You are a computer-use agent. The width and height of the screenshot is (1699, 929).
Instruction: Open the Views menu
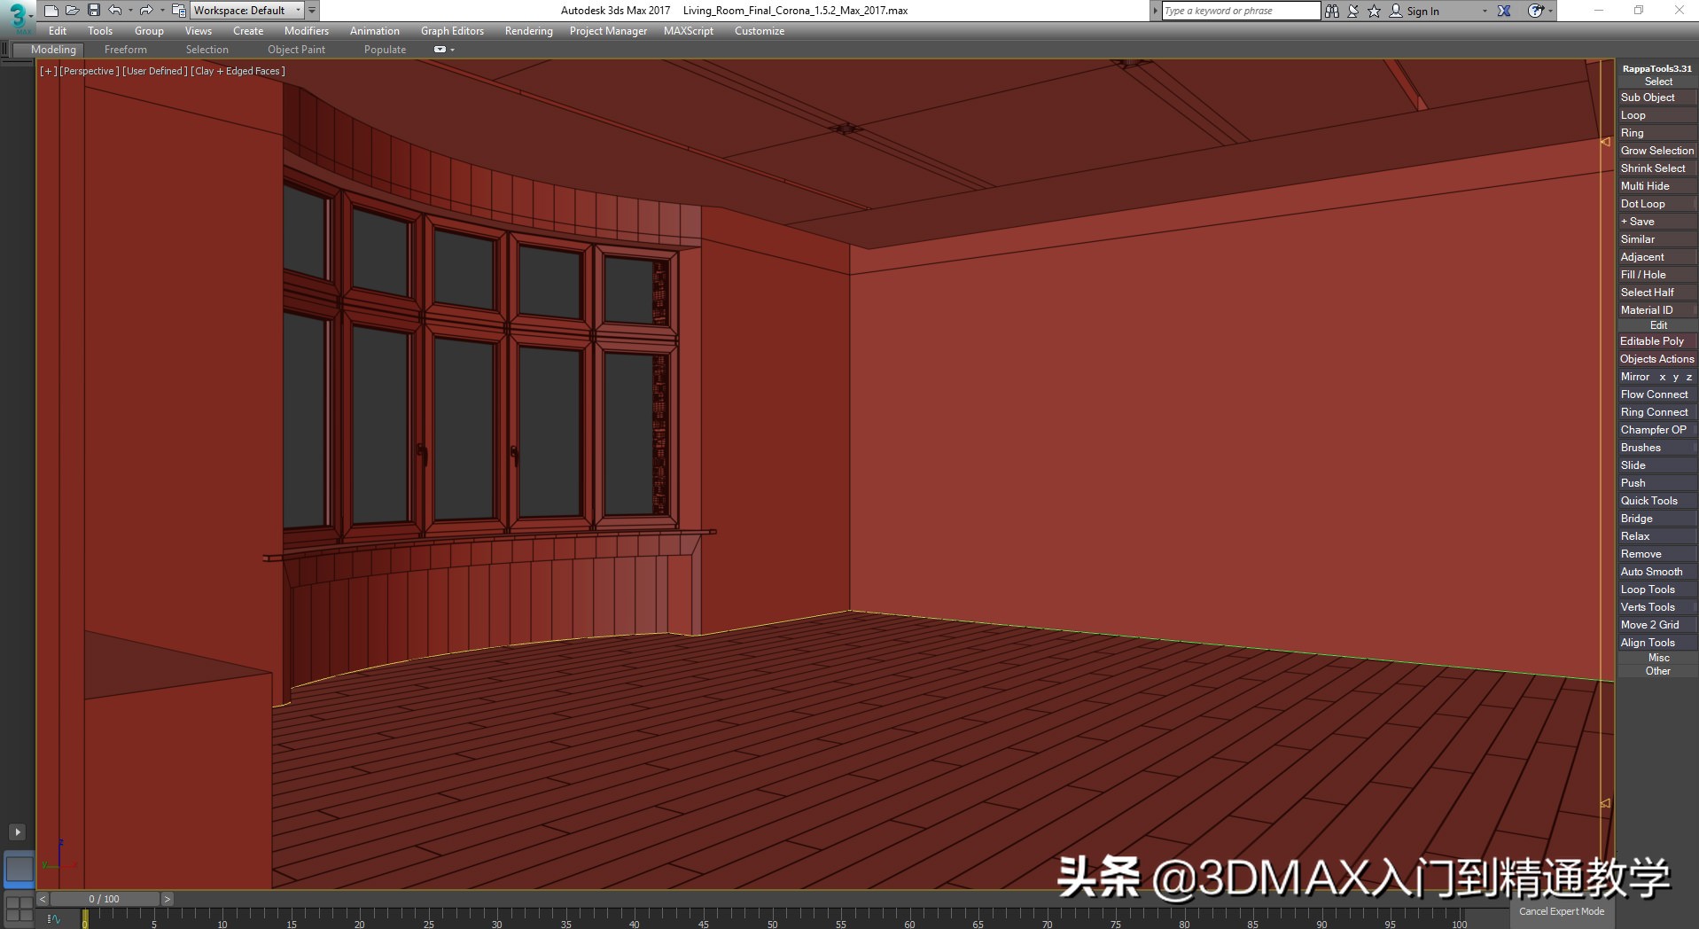(199, 31)
